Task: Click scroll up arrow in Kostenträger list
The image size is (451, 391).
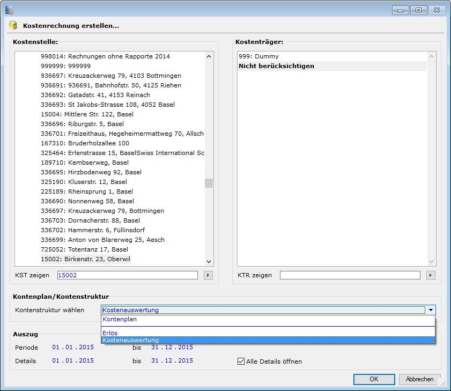Action: point(431,56)
